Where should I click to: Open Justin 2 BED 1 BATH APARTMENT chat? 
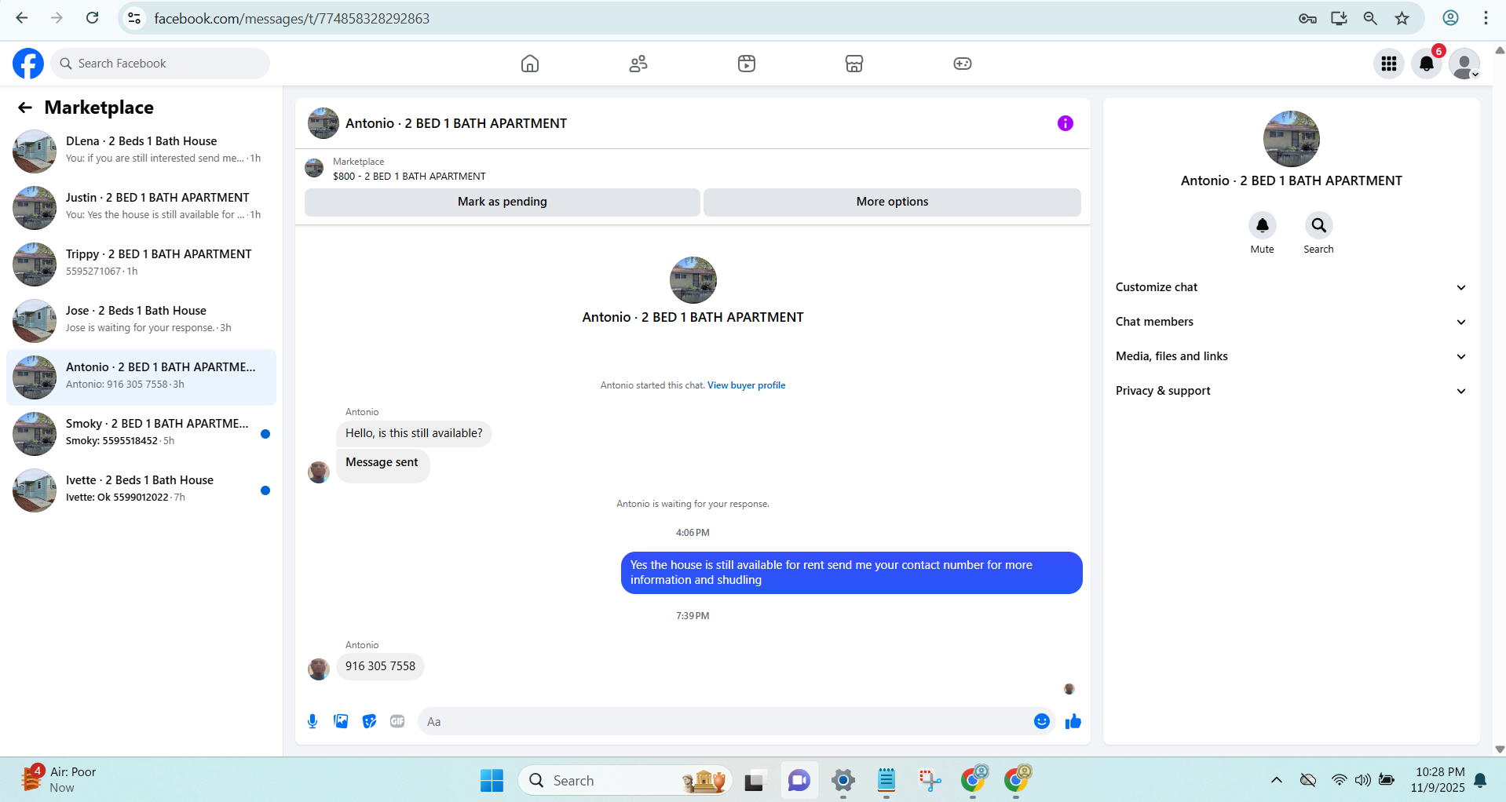coord(141,207)
